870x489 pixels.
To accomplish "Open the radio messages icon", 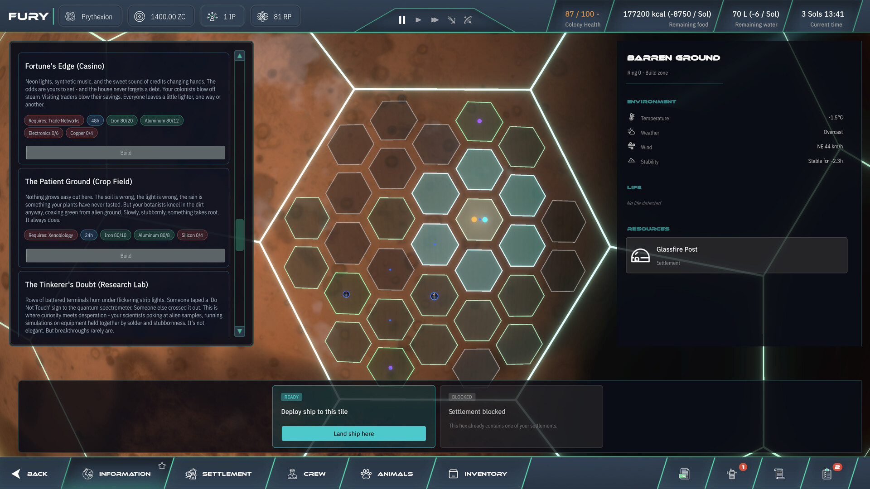I will (731, 474).
